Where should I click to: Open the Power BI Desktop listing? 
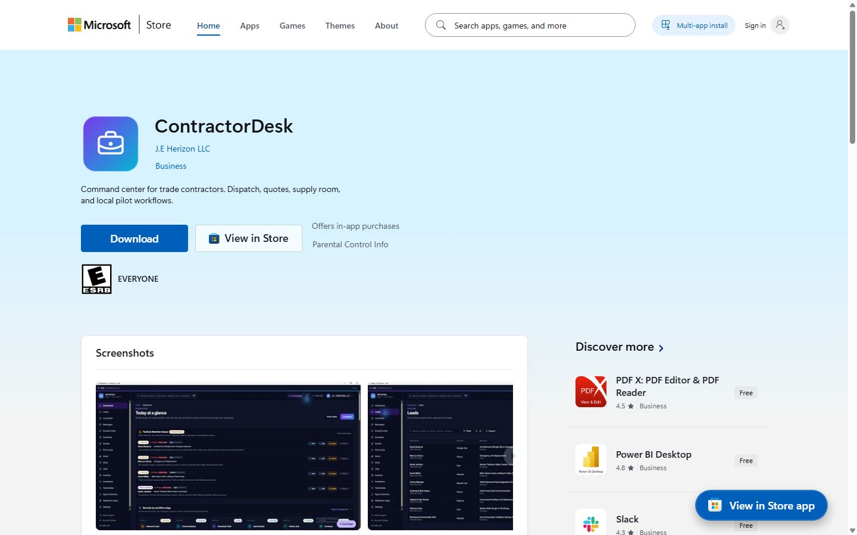(x=653, y=455)
